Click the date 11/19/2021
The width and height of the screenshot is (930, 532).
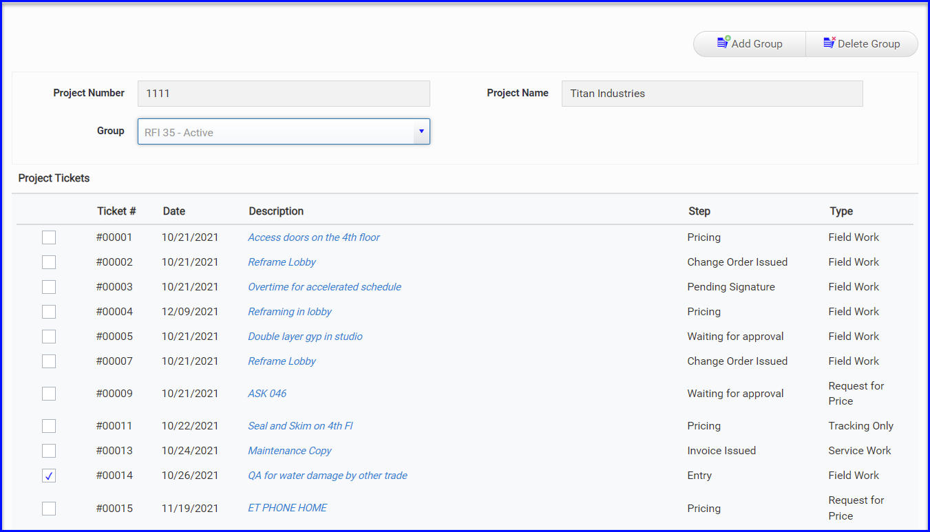190,509
